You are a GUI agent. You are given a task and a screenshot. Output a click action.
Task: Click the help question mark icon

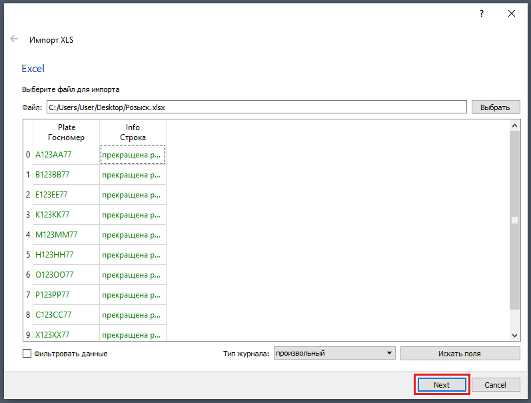point(482,13)
